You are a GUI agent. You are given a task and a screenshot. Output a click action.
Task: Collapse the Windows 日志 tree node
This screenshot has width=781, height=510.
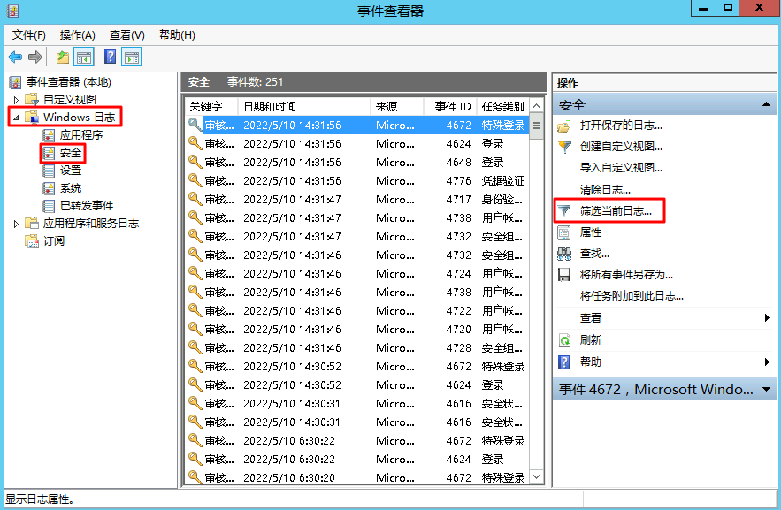point(16,118)
